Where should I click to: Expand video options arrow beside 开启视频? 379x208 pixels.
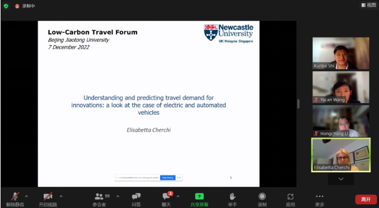[61, 196]
